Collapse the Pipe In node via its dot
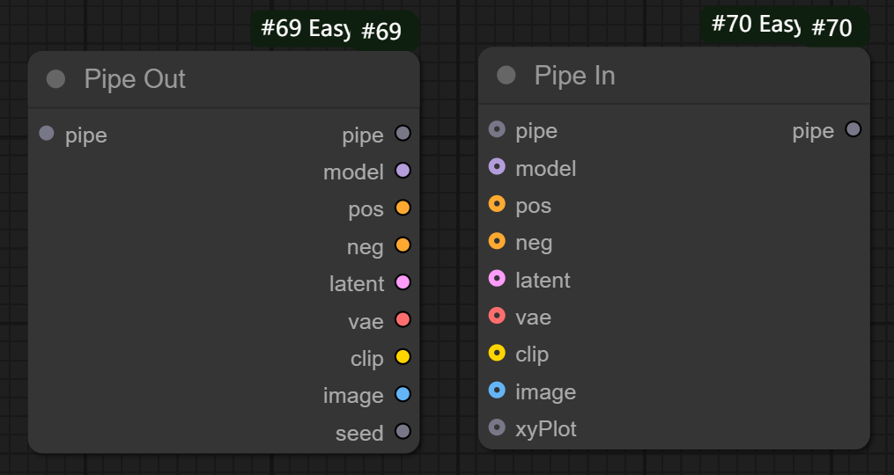The height and width of the screenshot is (475, 894). click(x=506, y=76)
